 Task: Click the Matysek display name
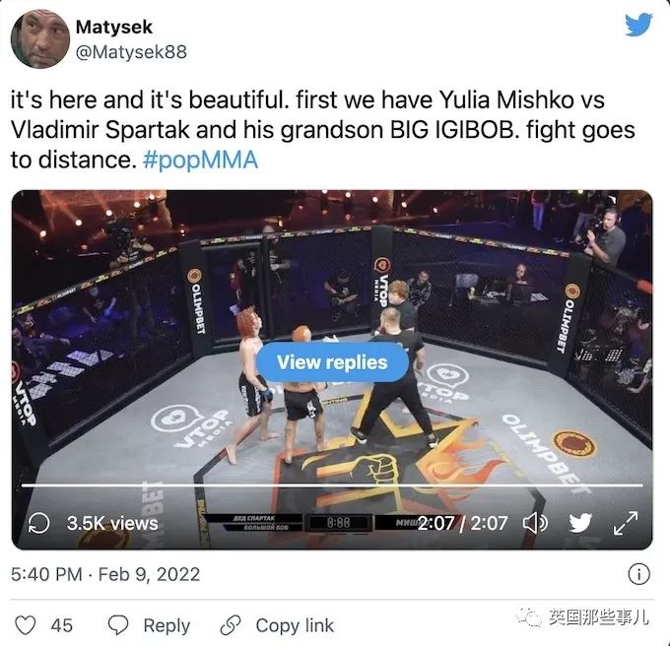(113, 27)
